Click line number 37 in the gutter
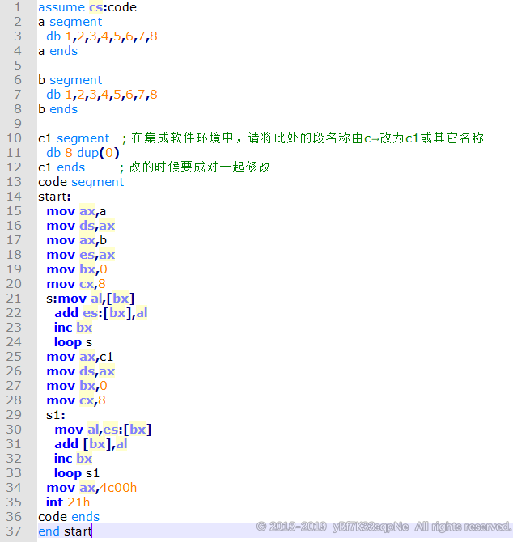The height and width of the screenshot is (542, 513). (14, 531)
